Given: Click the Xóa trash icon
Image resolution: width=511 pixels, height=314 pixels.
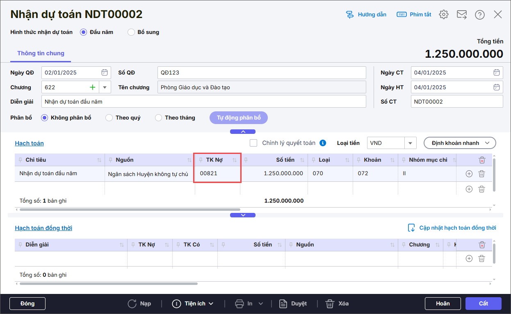Looking at the screenshot, I should [330, 303].
